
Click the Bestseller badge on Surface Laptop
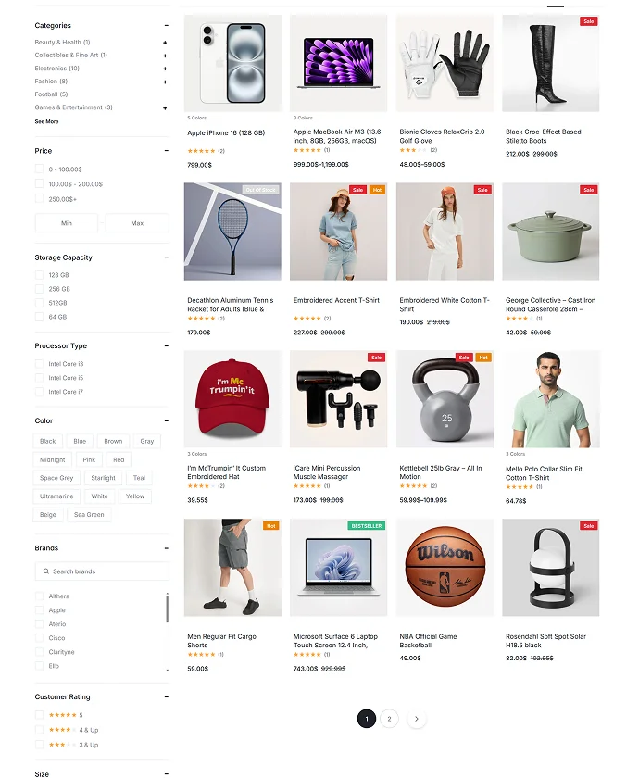coord(366,526)
